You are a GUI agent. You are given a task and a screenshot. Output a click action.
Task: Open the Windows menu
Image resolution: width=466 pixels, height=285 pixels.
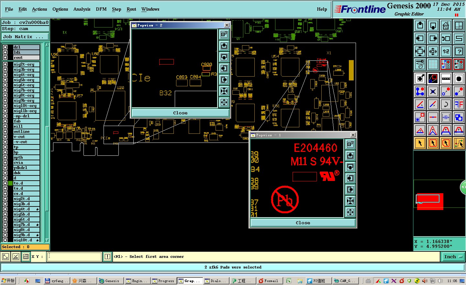pyautogui.click(x=150, y=9)
